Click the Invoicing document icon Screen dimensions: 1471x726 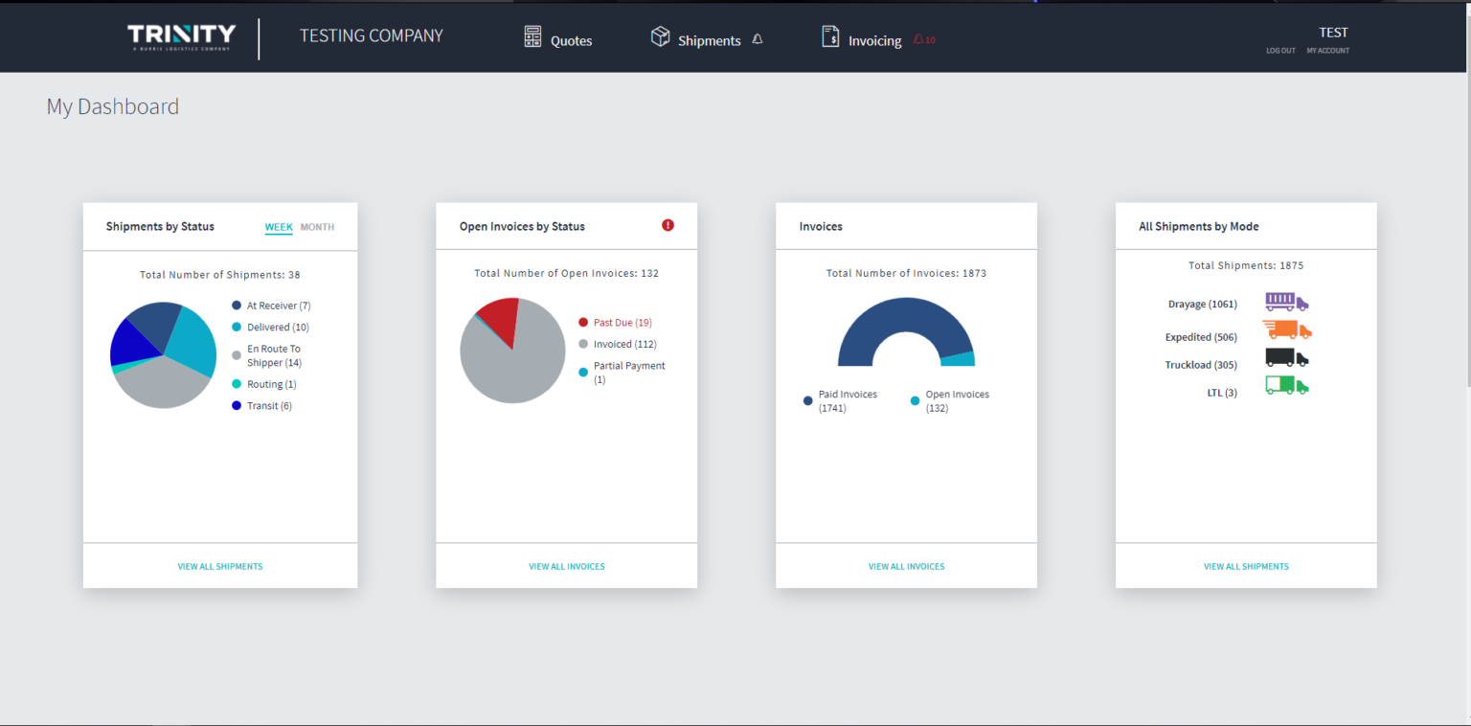coord(829,37)
